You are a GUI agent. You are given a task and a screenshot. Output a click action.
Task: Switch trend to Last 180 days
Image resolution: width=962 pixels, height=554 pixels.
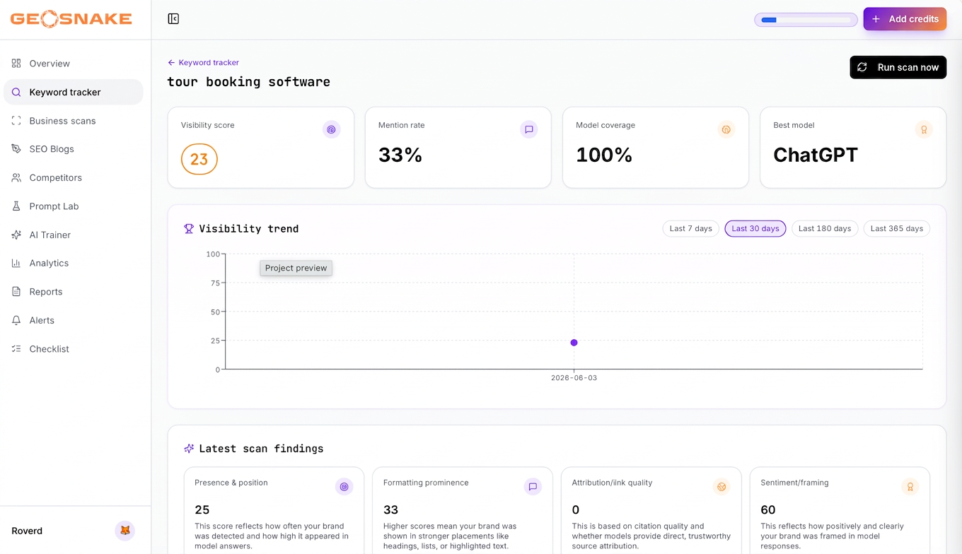pos(825,228)
